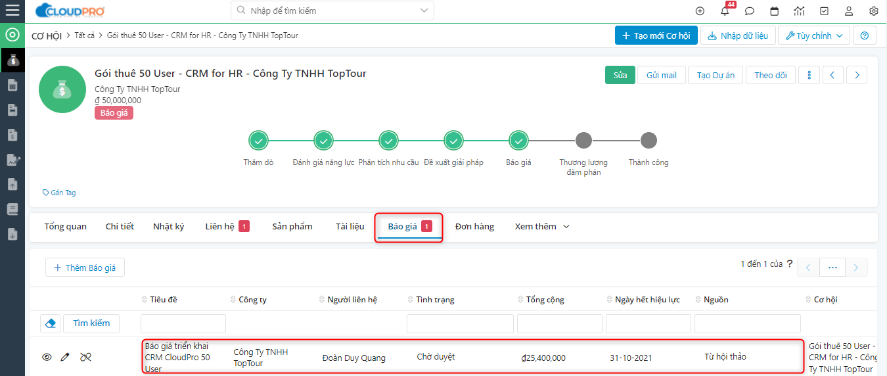Switch to the Đơn hàng tab
Screen dimensions: 887x376
point(474,226)
